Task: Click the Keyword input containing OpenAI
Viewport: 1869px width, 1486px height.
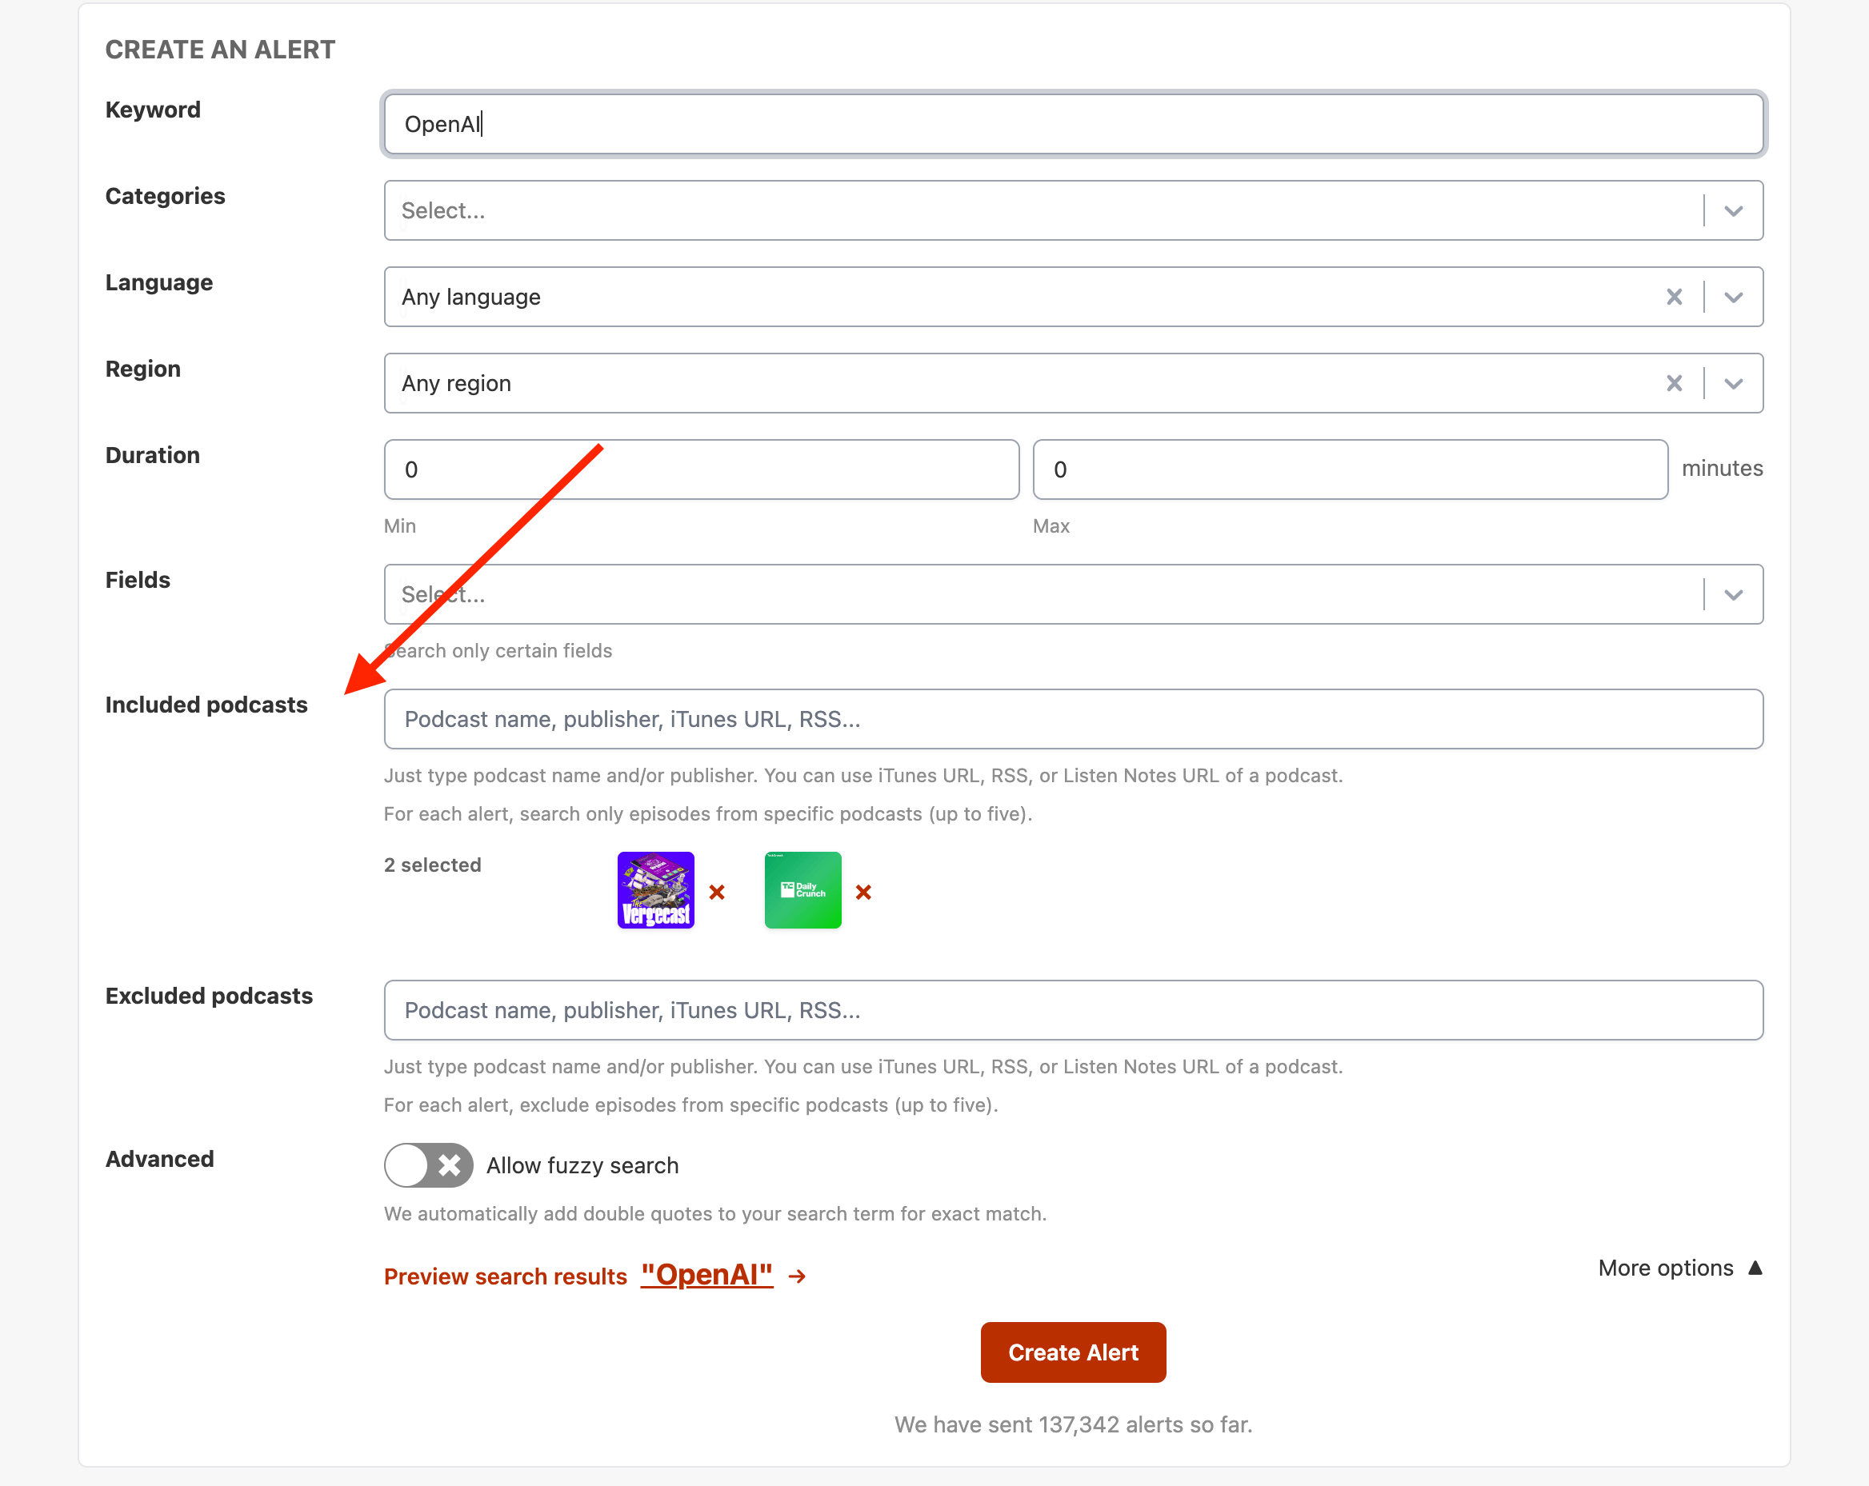Action: point(1073,124)
